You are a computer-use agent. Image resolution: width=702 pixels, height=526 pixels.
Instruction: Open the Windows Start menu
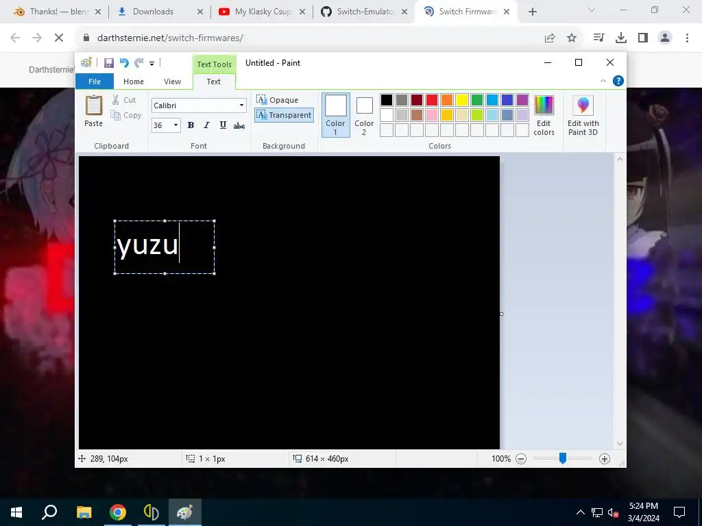(x=16, y=512)
